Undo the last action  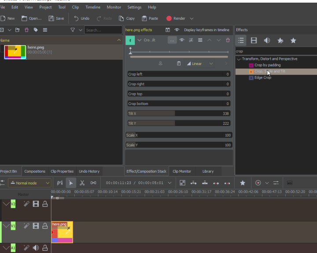pyautogui.click(x=82, y=18)
